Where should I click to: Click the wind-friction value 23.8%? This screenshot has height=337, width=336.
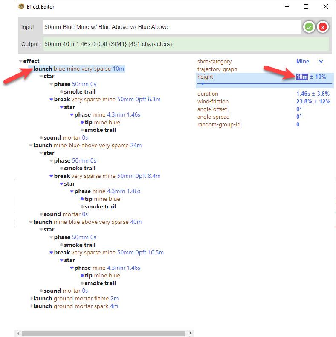click(x=305, y=101)
